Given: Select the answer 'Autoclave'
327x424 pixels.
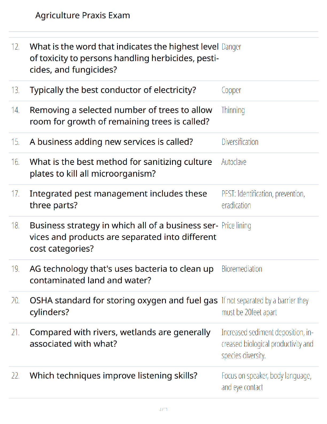Looking at the screenshot, I should tap(234, 162).
